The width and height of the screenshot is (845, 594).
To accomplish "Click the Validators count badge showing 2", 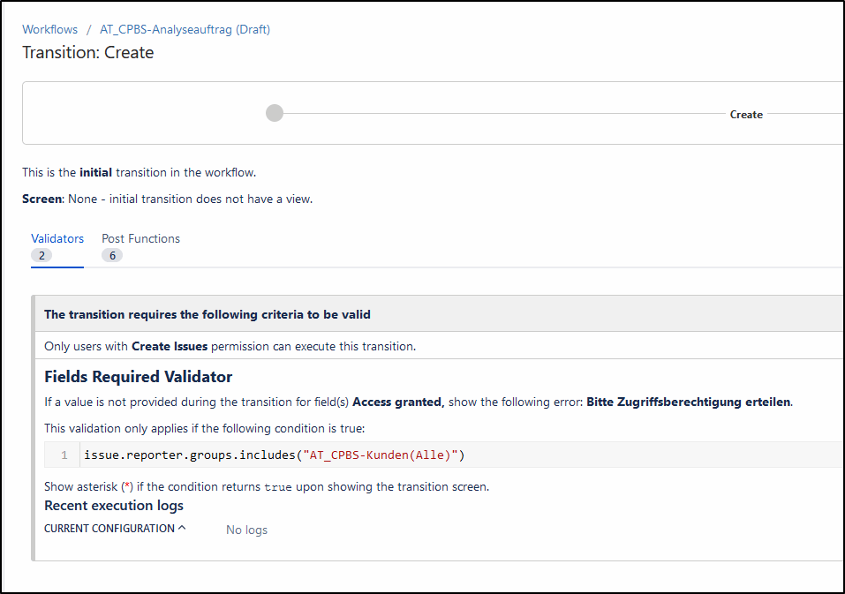I will (41, 255).
